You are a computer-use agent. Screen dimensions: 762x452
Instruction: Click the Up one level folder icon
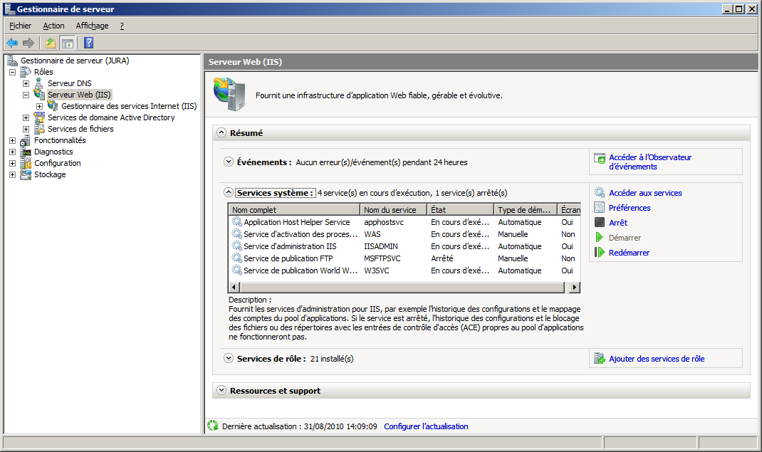tap(51, 43)
